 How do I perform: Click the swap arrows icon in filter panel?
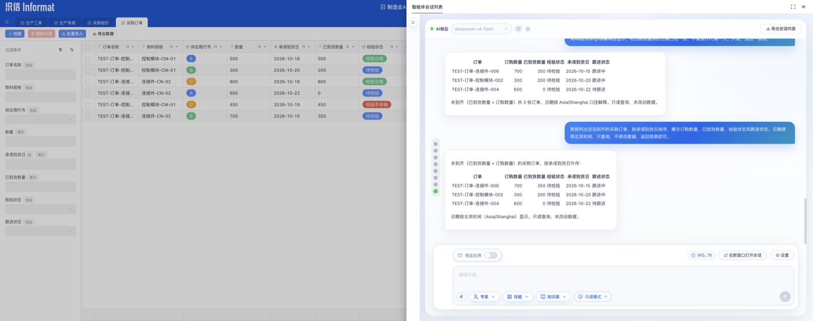[72, 50]
